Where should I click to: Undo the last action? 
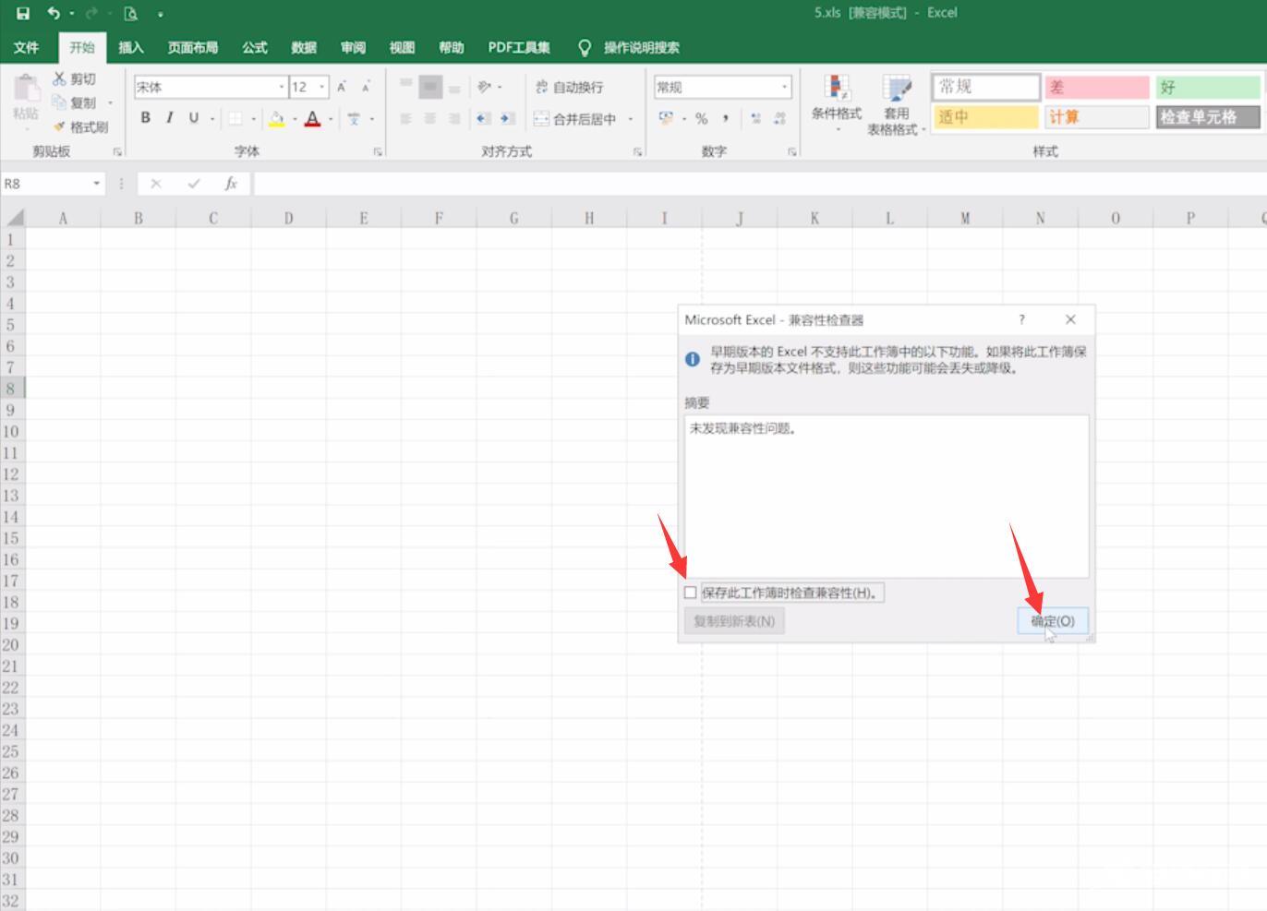pos(54,13)
